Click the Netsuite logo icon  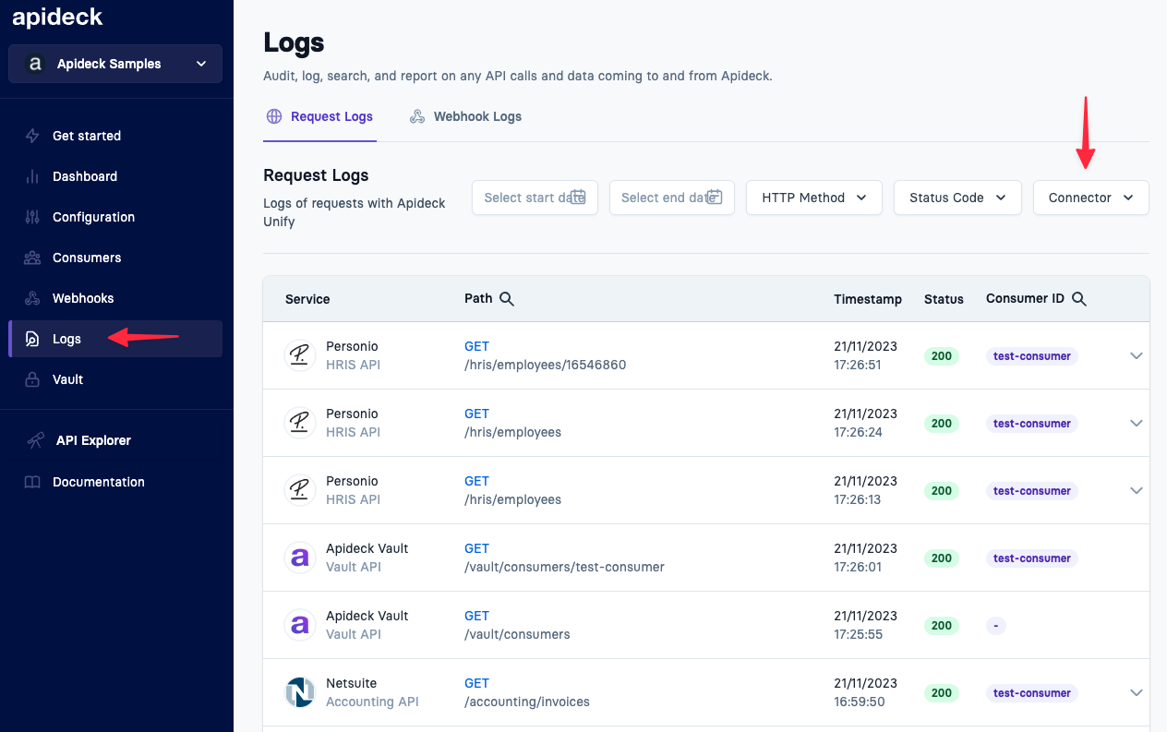click(299, 692)
